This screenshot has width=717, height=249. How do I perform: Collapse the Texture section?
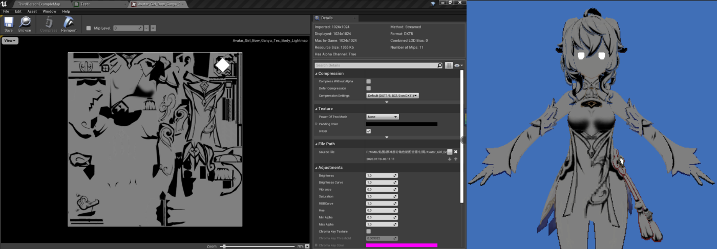[x=316, y=109]
